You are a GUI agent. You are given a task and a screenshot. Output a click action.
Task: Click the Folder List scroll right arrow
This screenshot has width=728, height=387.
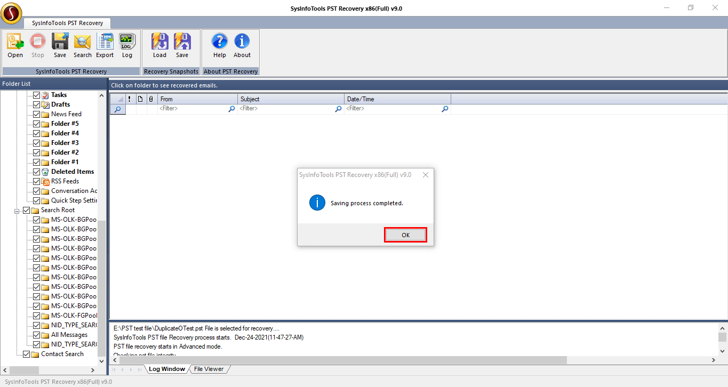click(93, 370)
